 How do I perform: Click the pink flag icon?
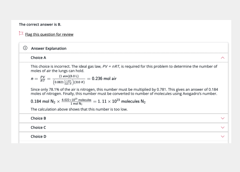[21, 33]
